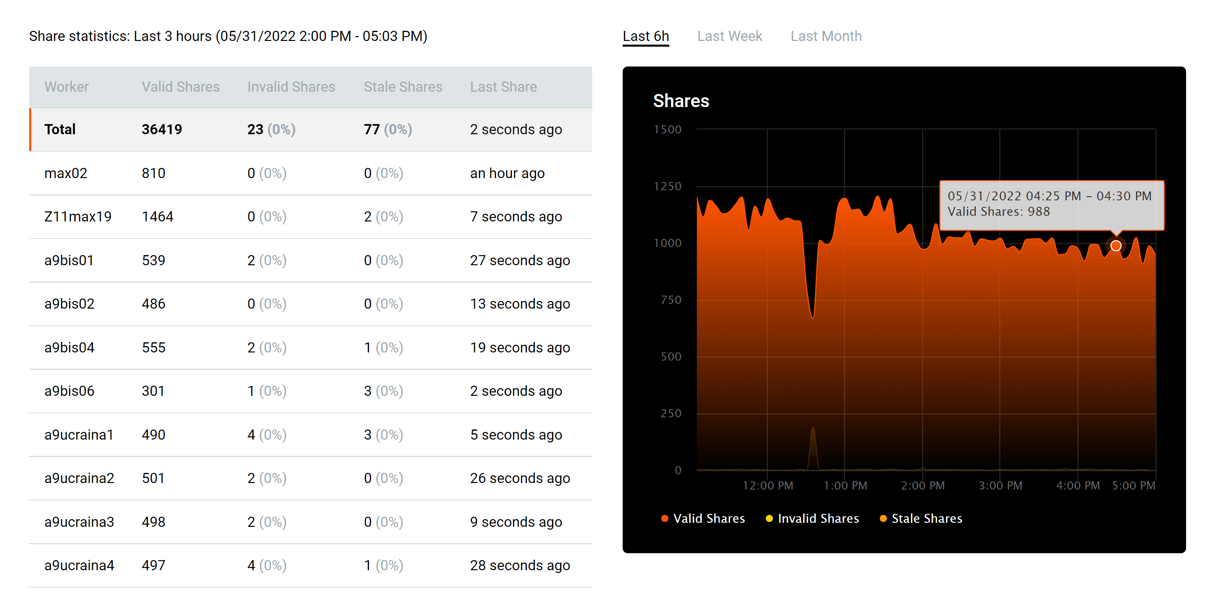Sort the table by Worker column
Screen dimensions: 1223x597
(67, 87)
